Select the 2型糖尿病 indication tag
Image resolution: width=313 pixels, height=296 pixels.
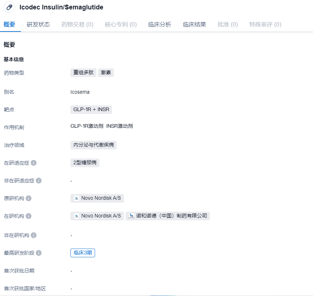click(x=85, y=163)
